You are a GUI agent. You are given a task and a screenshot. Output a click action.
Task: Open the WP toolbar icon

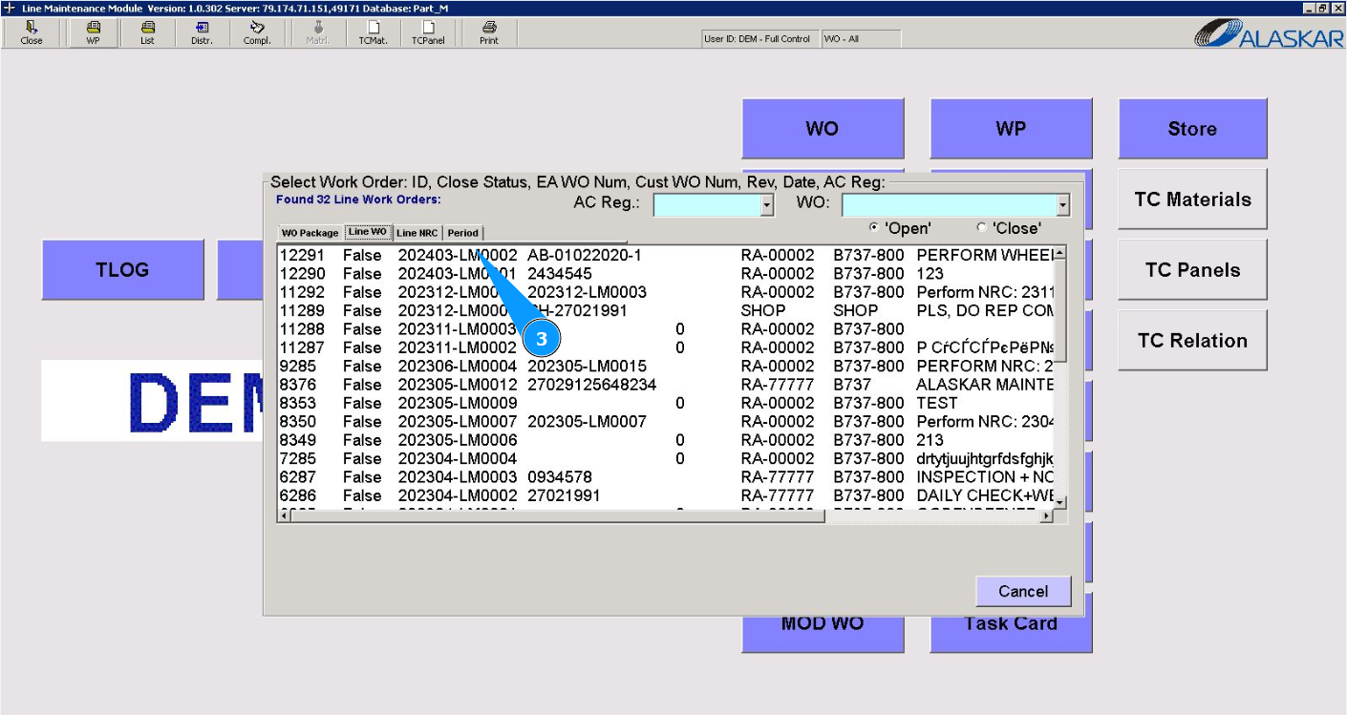(x=93, y=33)
